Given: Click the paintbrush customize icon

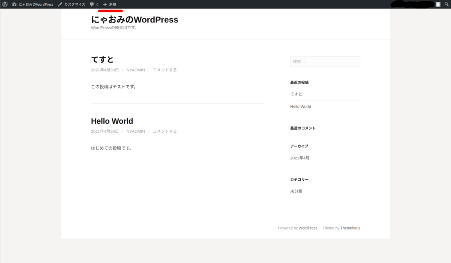Looking at the screenshot, I should tap(60, 4).
